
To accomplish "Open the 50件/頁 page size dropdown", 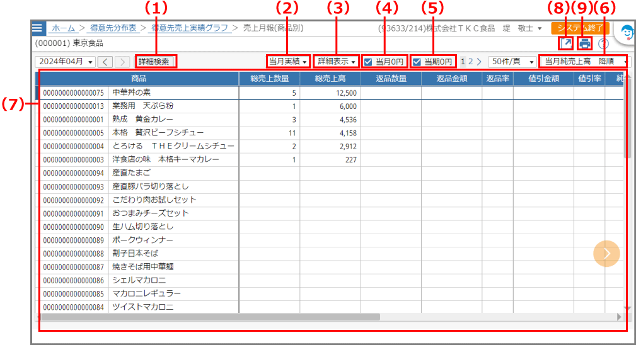I will (x=512, y=62).
